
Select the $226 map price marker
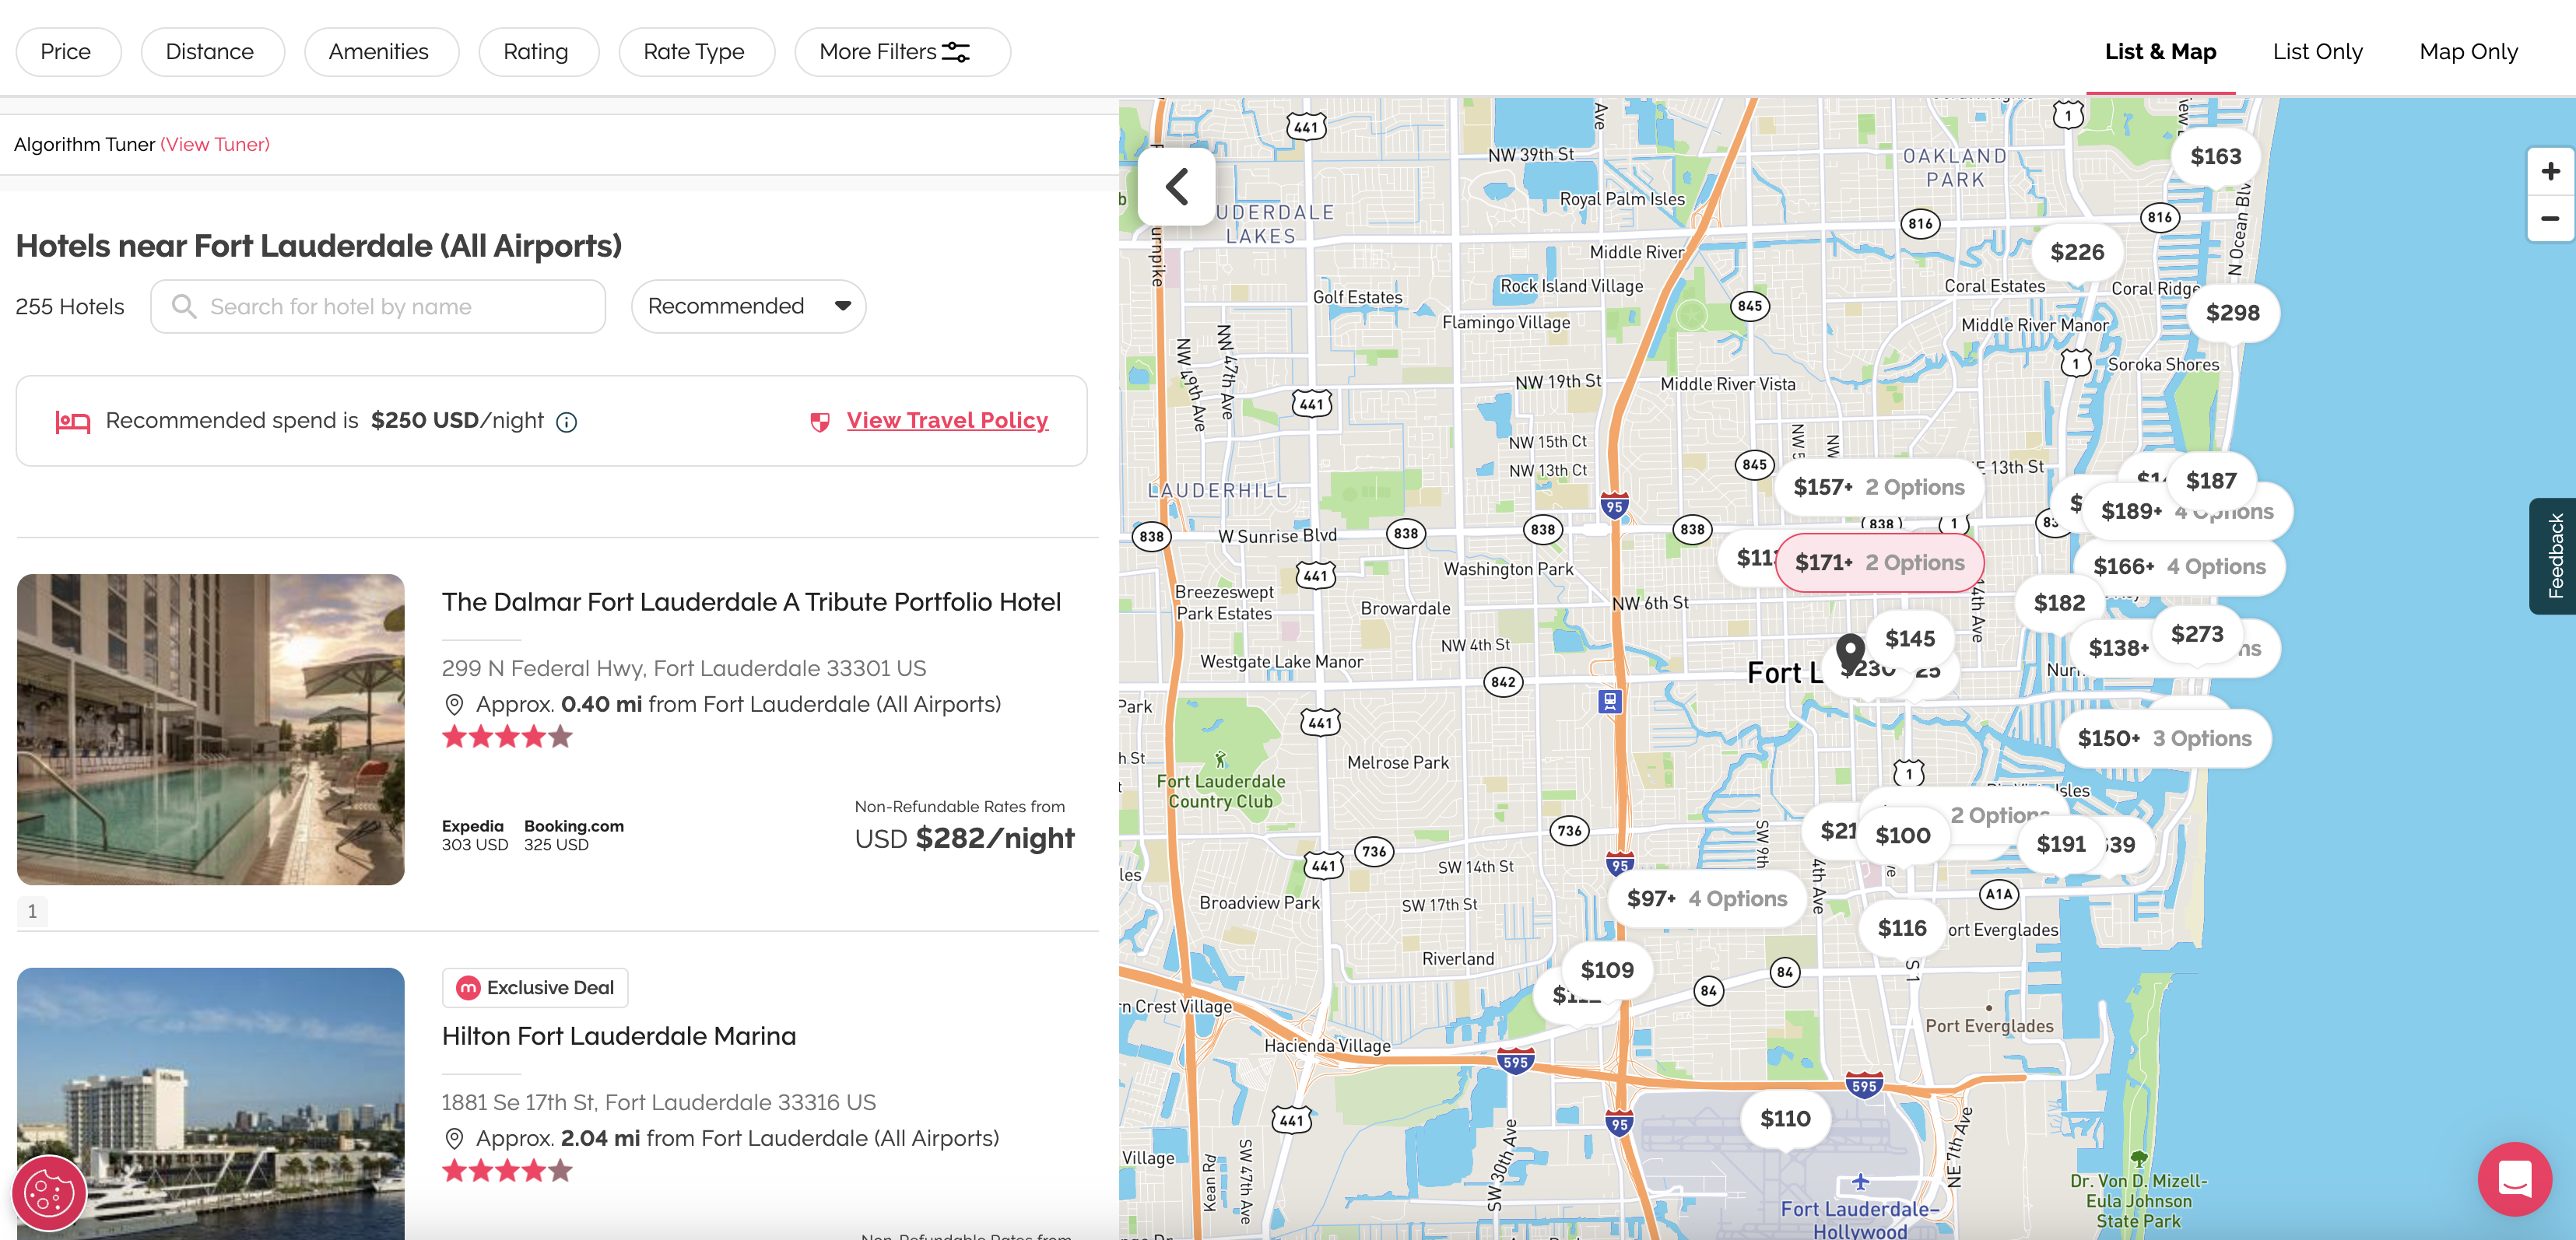point(2077,252)
